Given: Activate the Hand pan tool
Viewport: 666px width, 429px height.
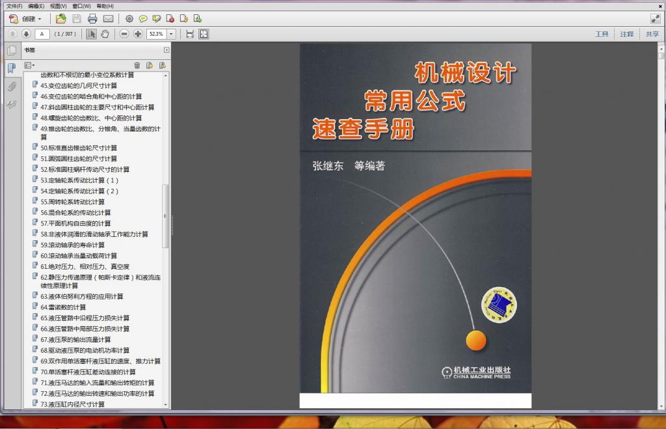Looking at the screenshot, I should [105, 34].
